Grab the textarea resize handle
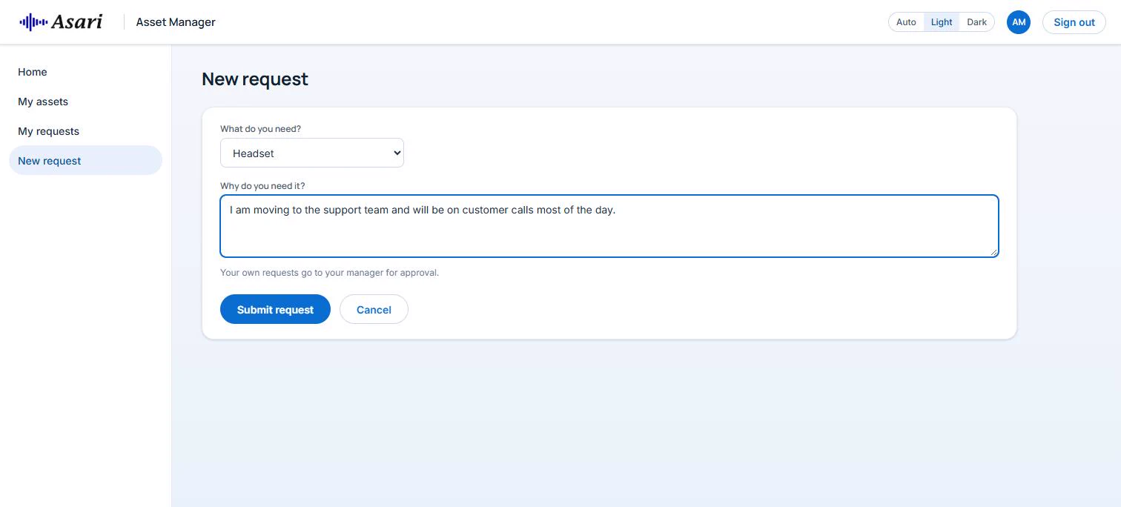 pyautogui.click(x=993, y=252)
